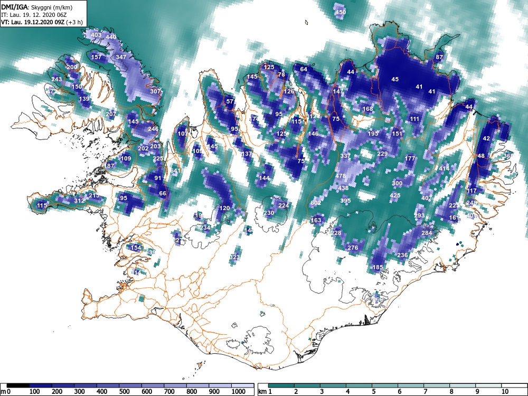Click the 284 visibility value
This screenshot has width=528, height=396.
pyautogui.click(x=427, y=233)
